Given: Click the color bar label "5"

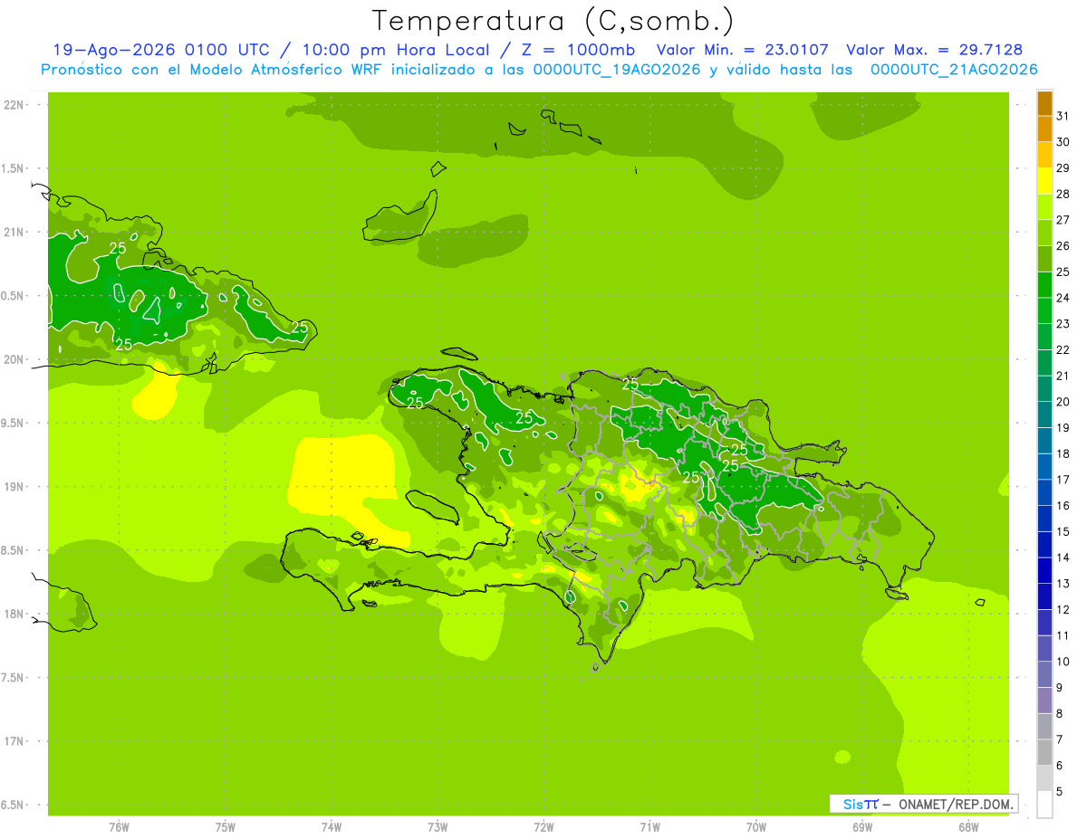Looking at the screenshot, I should coord(1059,792).
